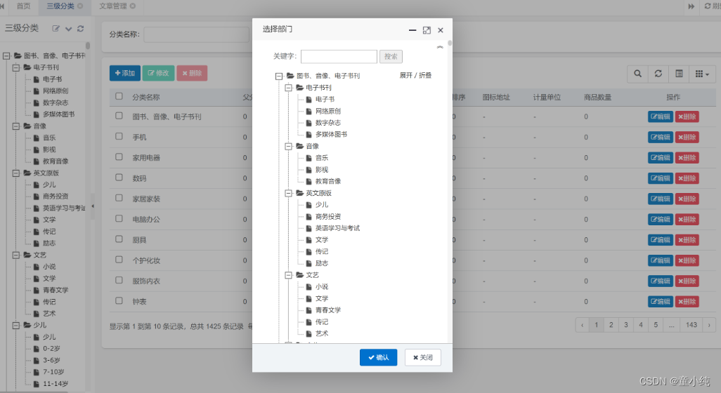Click the search magnifier icon in table toolbar
721x393 pixels.
coord(637,74)
